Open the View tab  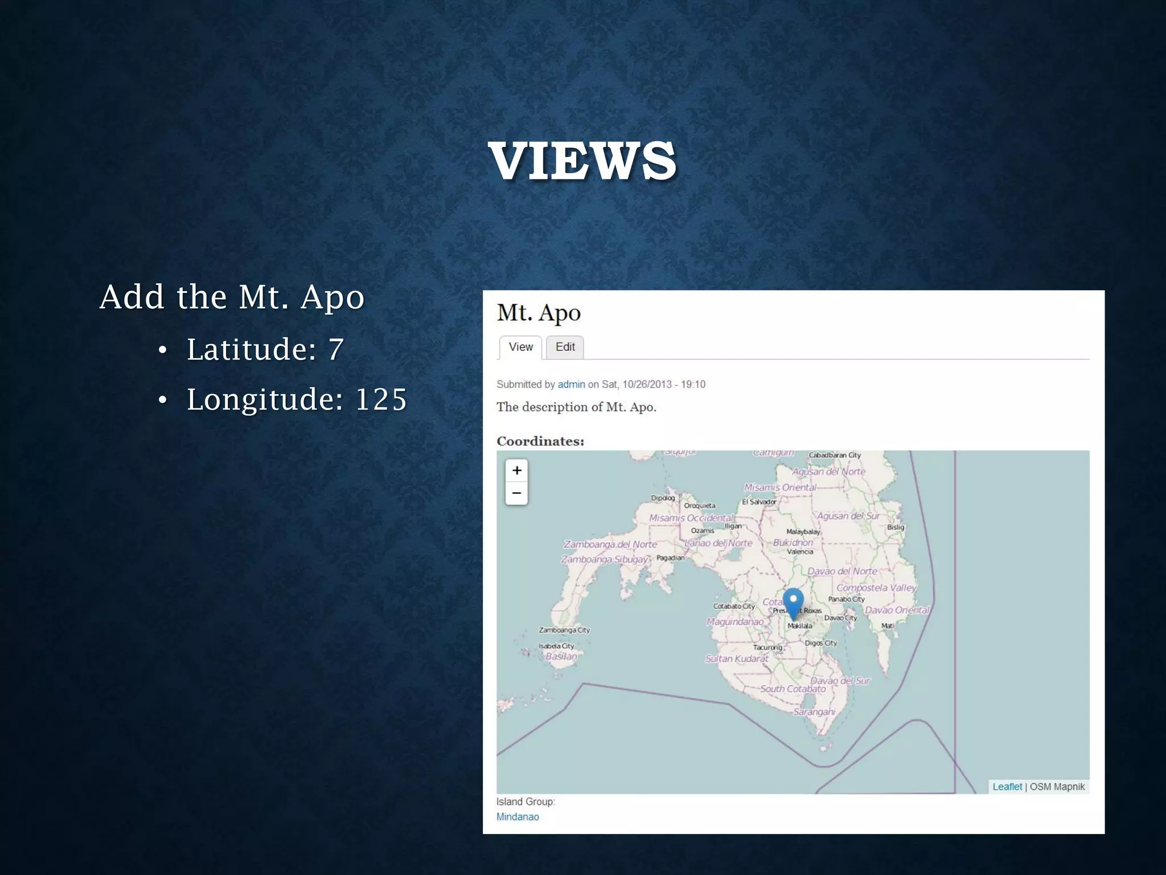[520, 347]
